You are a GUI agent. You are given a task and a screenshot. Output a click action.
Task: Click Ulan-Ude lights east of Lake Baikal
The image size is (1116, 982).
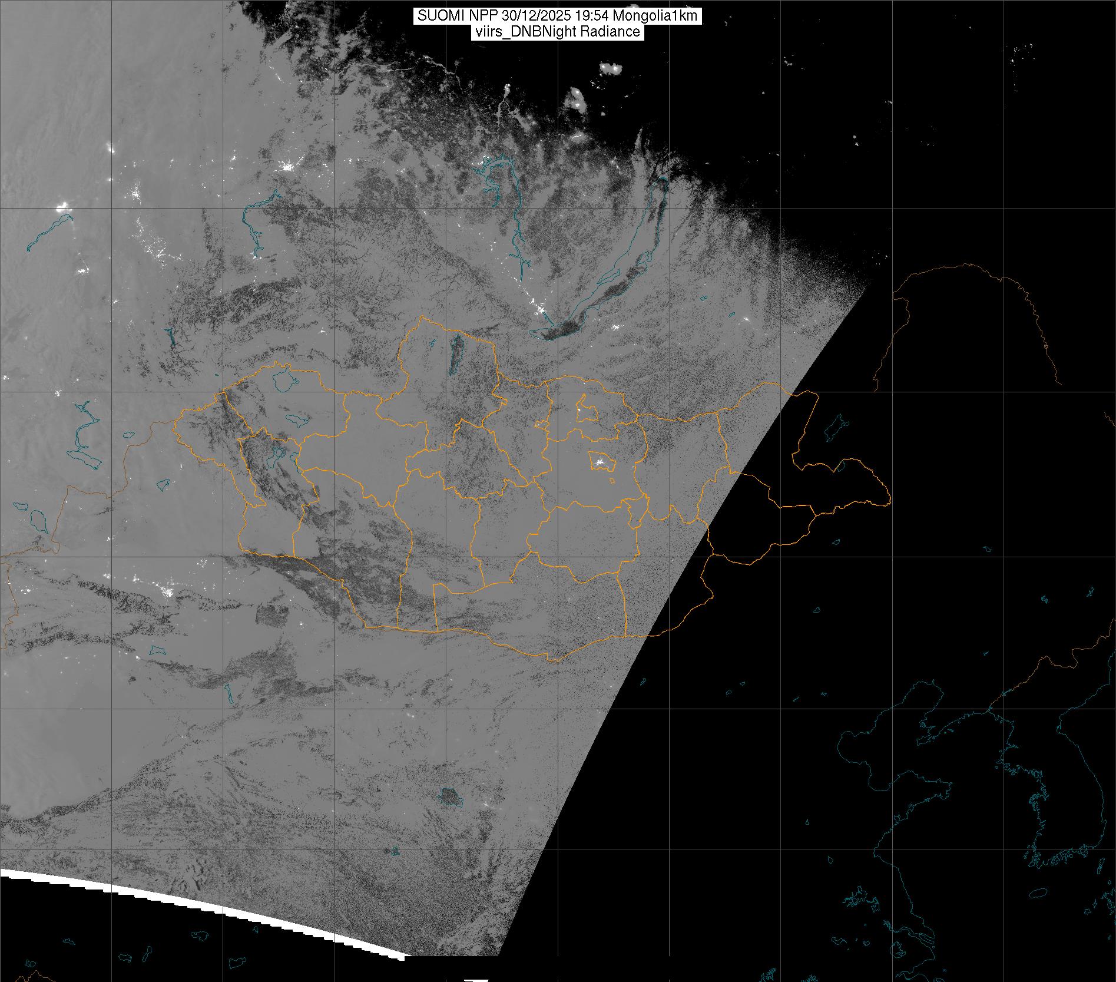pyautogui.click(x=617, y=327)
